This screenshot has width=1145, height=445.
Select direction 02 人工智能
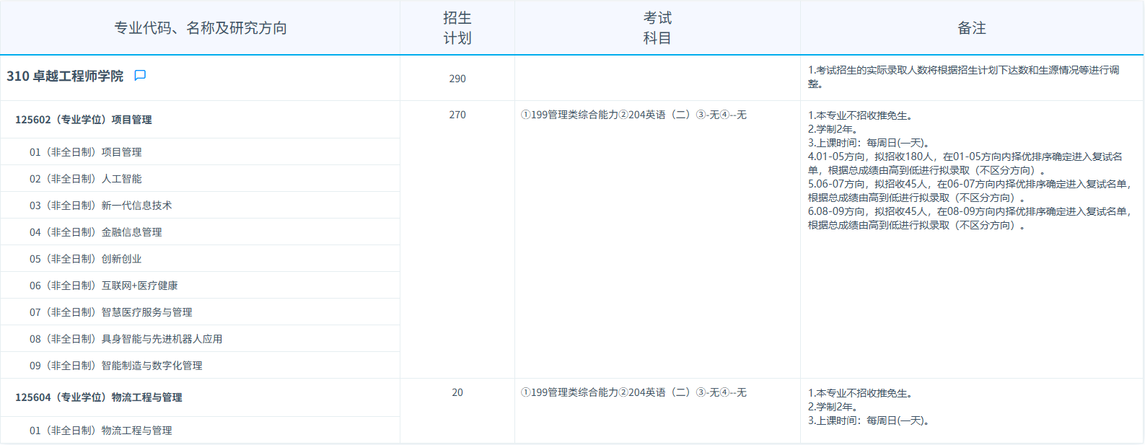pos(86,179)
